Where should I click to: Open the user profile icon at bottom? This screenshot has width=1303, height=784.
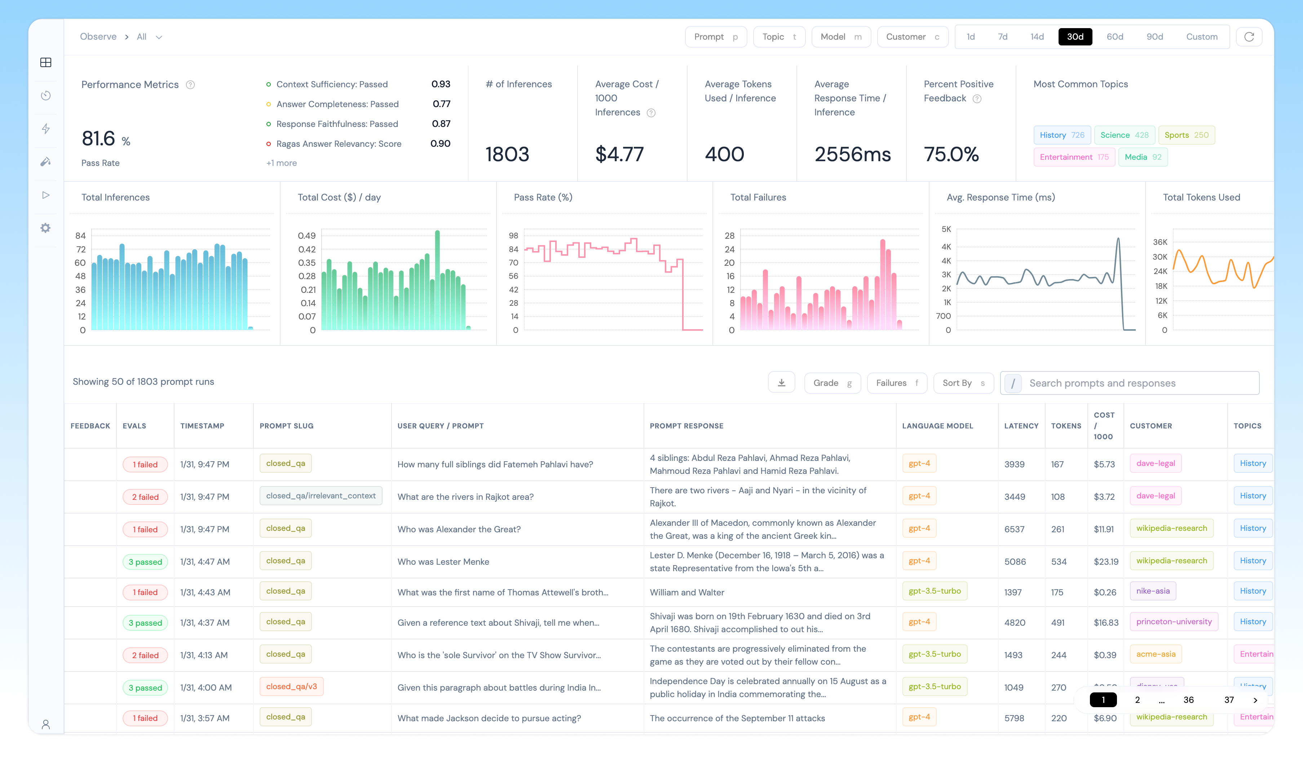[x=46, y=724]
